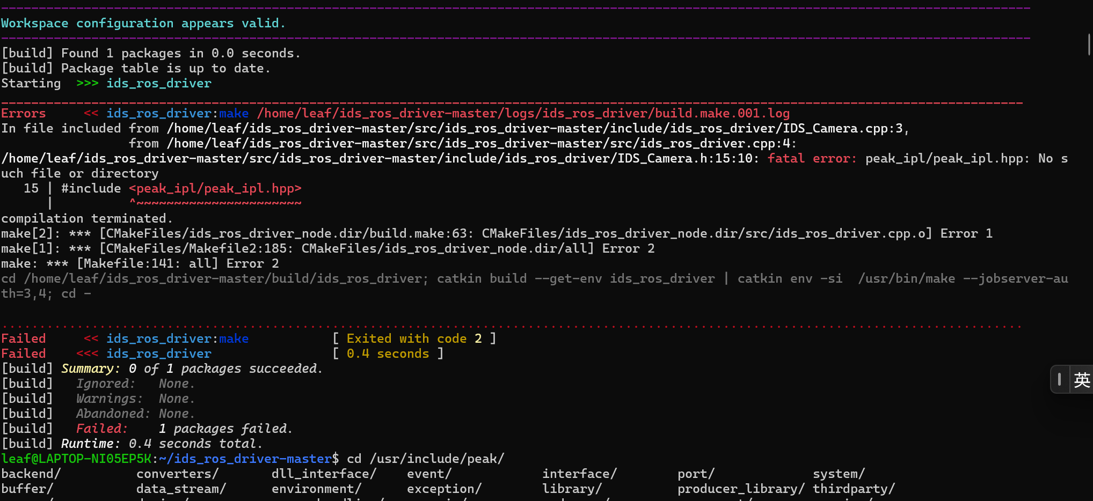Click the red 'Failed:' summary label
The height and width of the screenshot is (501, 1093).
pyautogui.click(x=102, y=429)
